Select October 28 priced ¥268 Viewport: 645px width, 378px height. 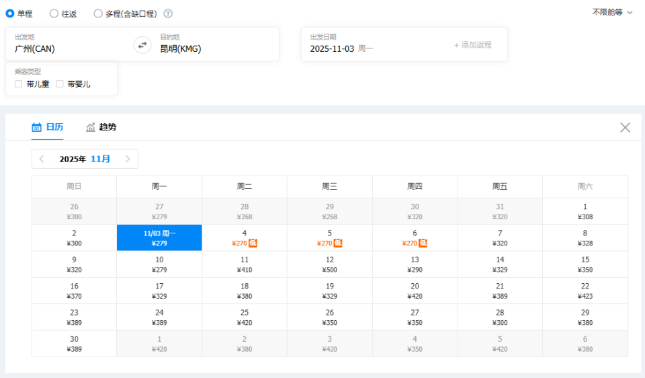click(245, 211)
